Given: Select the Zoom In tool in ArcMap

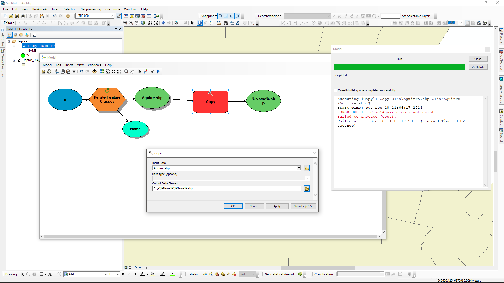Looking at the screenshot, I should (x=125, y=23).
